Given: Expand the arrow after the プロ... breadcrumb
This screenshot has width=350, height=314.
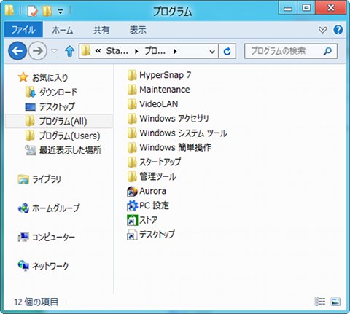Looking at the screenshot, I should [175, 51].
